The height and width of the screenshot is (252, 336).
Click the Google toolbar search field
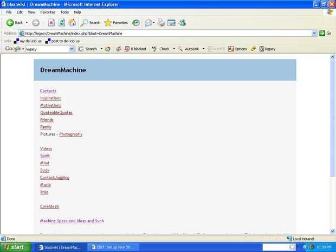(48, 49)
